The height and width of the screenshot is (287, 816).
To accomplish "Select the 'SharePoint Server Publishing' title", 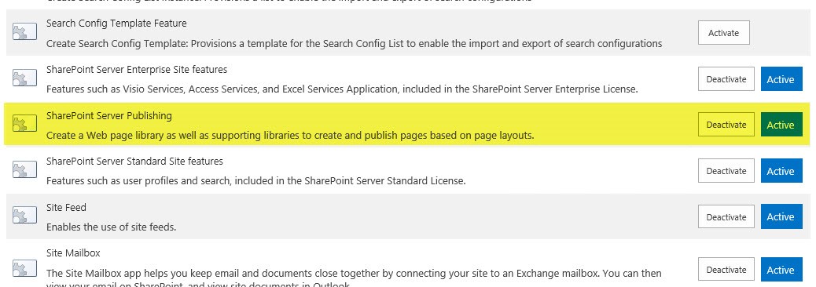I will coord(108,115).
